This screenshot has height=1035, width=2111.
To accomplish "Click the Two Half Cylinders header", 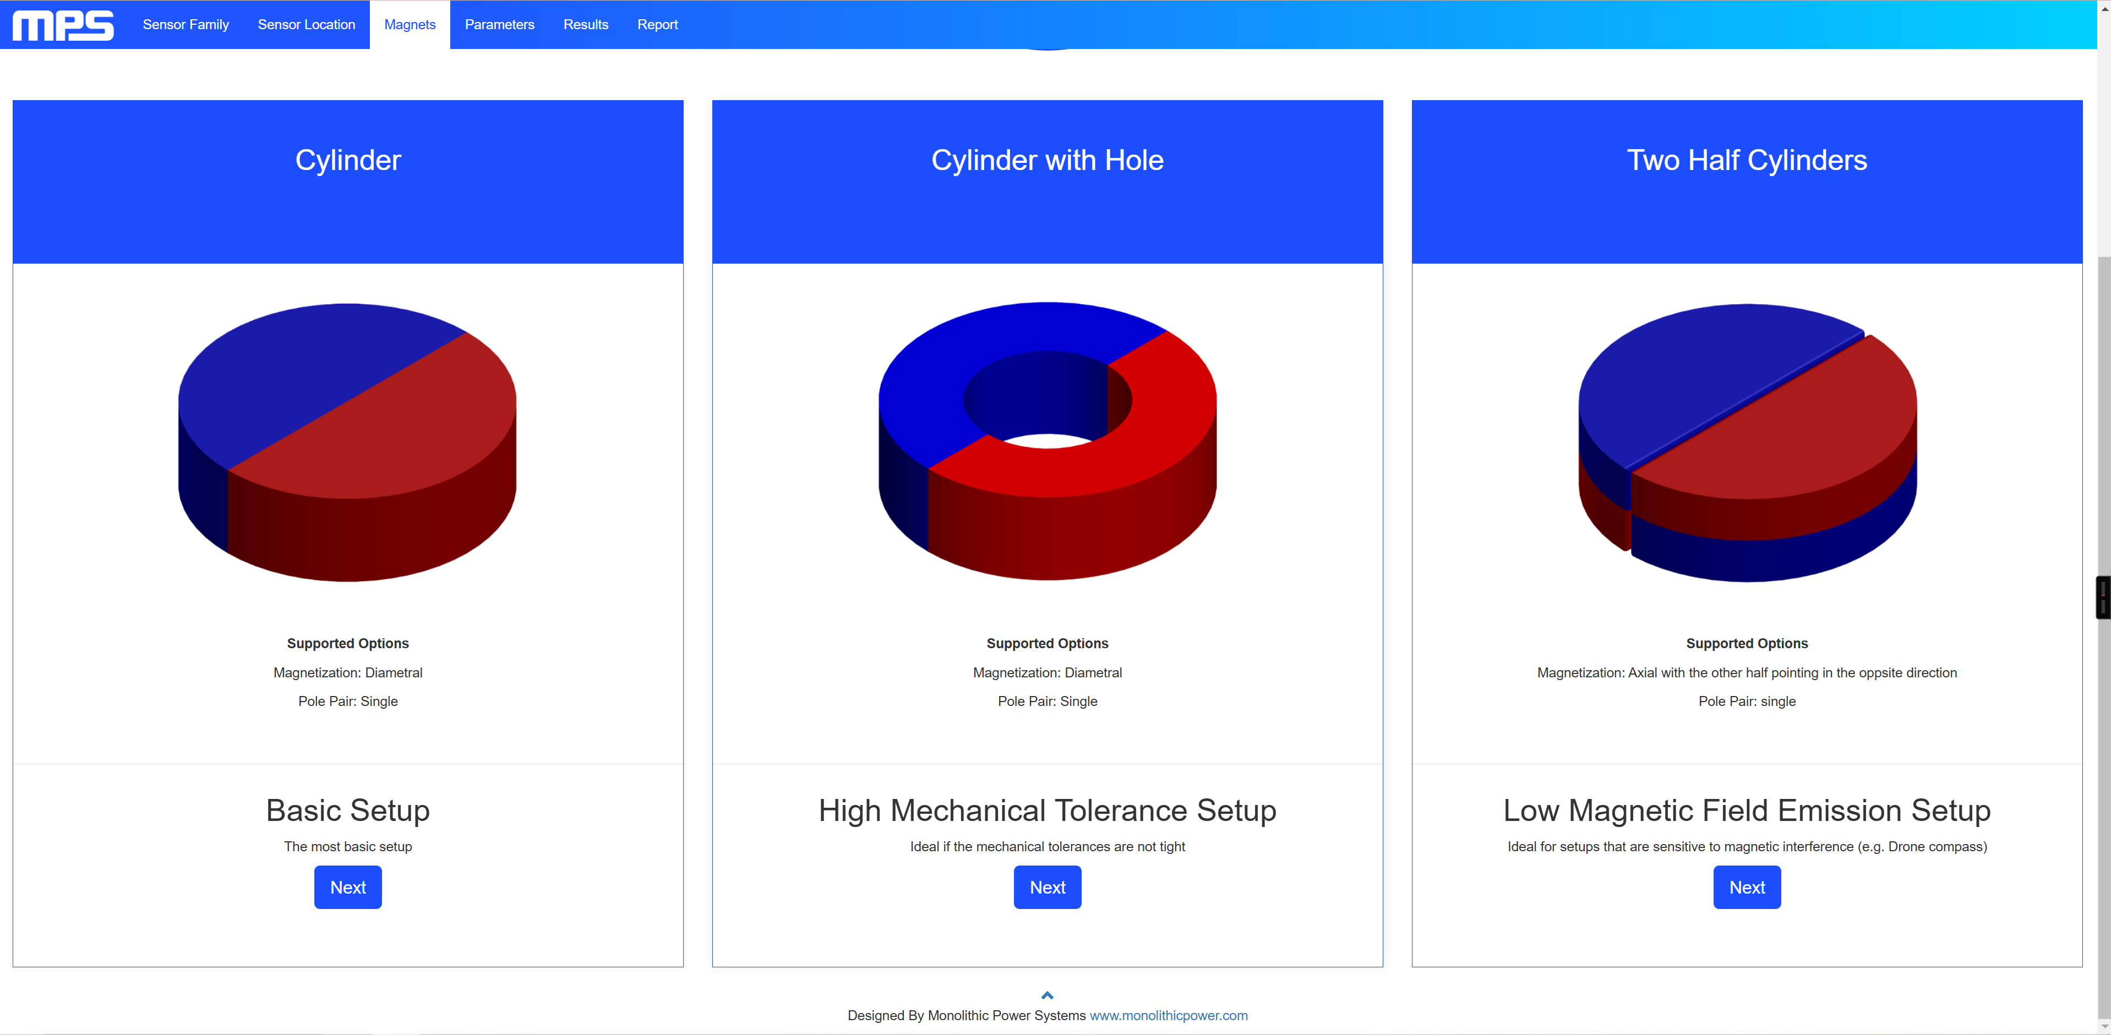I will point(1747,181).
